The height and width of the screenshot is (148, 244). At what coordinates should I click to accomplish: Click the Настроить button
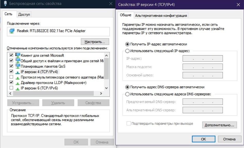pyautogui.click(x=95, y=41)
